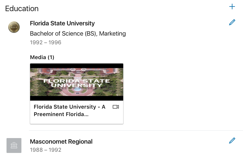
Task: Open the Florida State University video thumbnail
Action: tap(77, 82)
